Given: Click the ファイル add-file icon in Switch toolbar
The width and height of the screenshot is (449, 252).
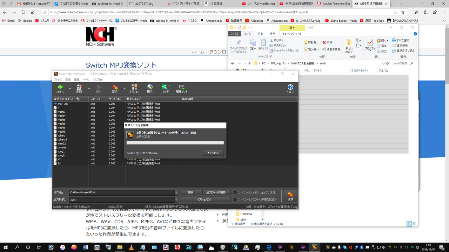Looking at the screenshot, I should pyautogui.click(x=60, y=89).
